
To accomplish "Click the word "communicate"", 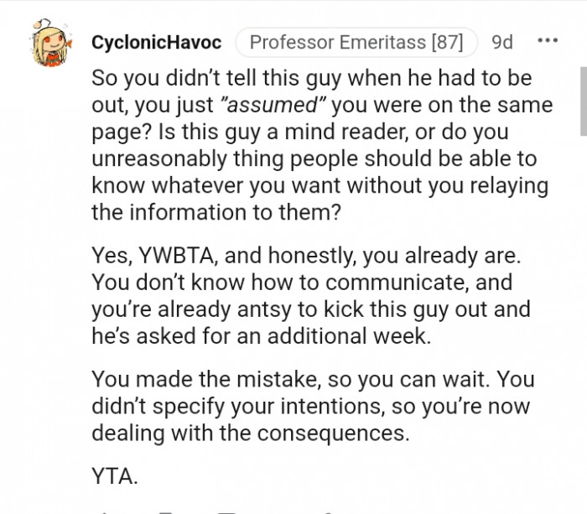I will pyautogui.click(x=393, y=284).
